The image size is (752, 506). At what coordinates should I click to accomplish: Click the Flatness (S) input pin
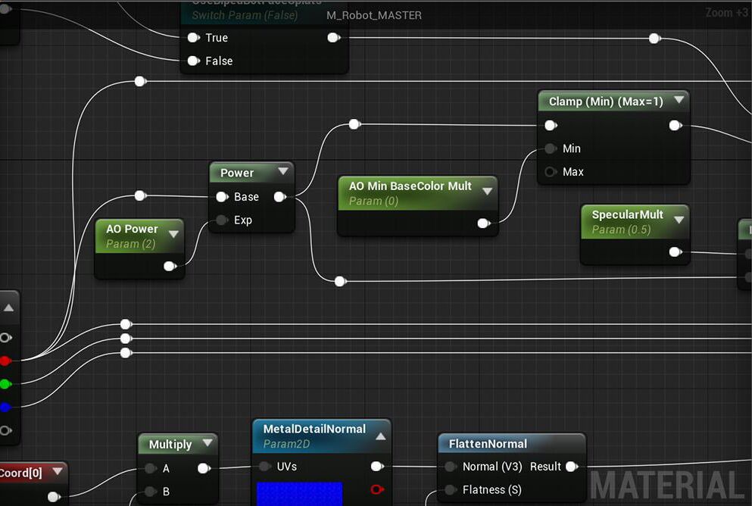[x=451, y=490]
